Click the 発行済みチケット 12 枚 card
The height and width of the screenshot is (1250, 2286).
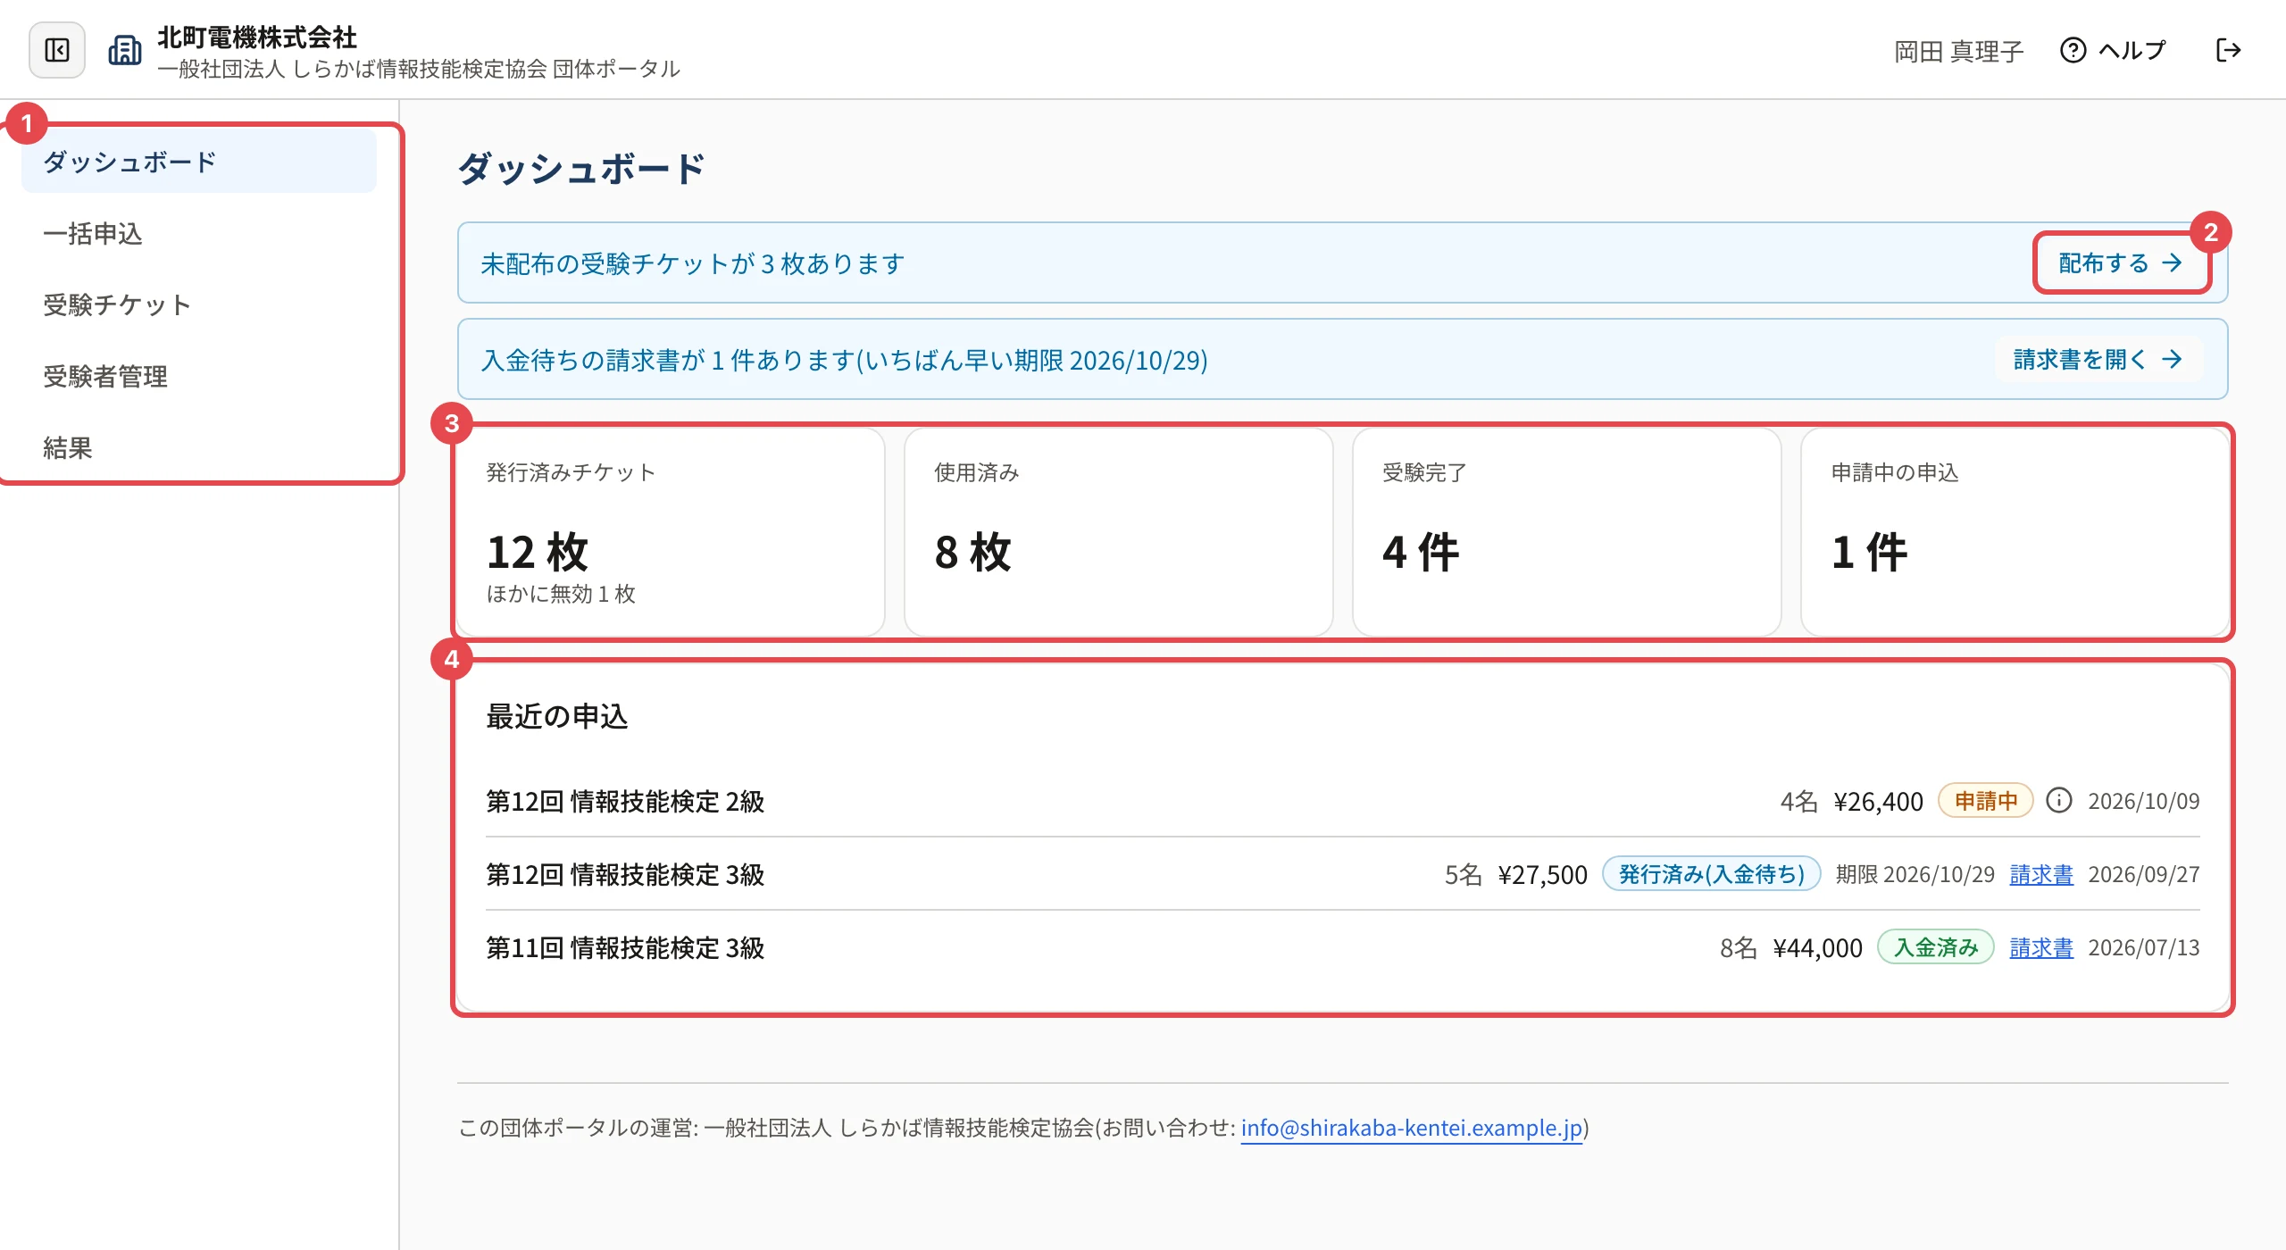[x=671, y=532]
